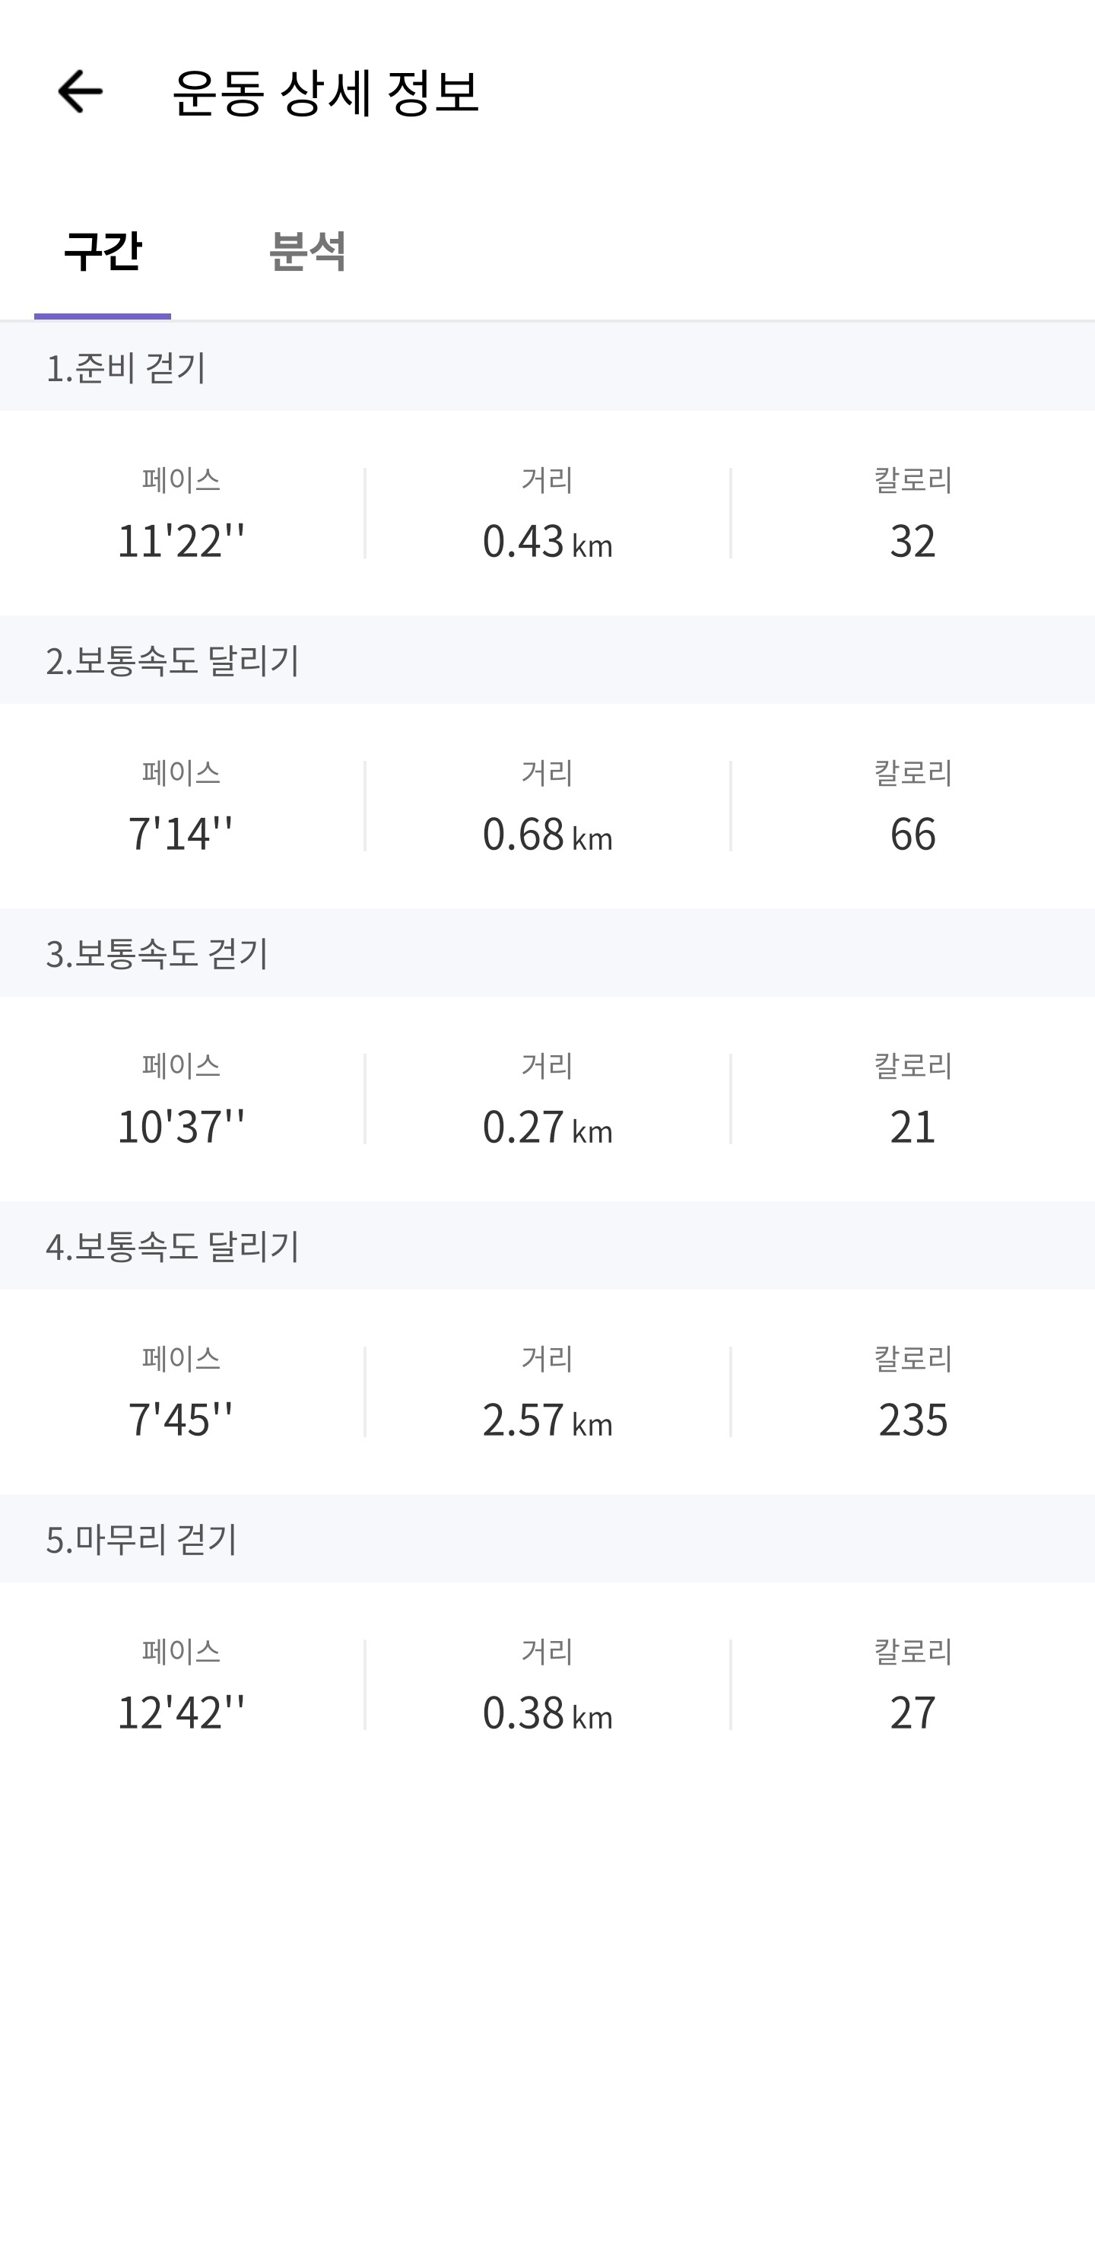Tap the 7'14'' pace value
This screenshot has height=2252, width=1095.
point(181,833)
